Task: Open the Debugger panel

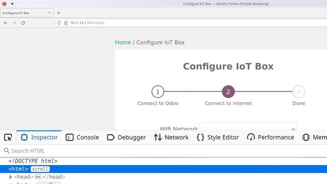Action: pos(126,137)
